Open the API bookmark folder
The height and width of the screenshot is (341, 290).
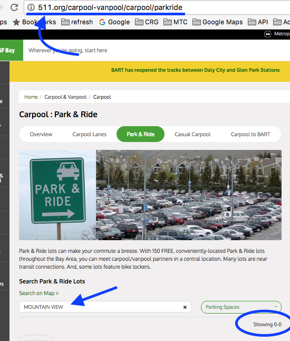(x=258, y=22)
